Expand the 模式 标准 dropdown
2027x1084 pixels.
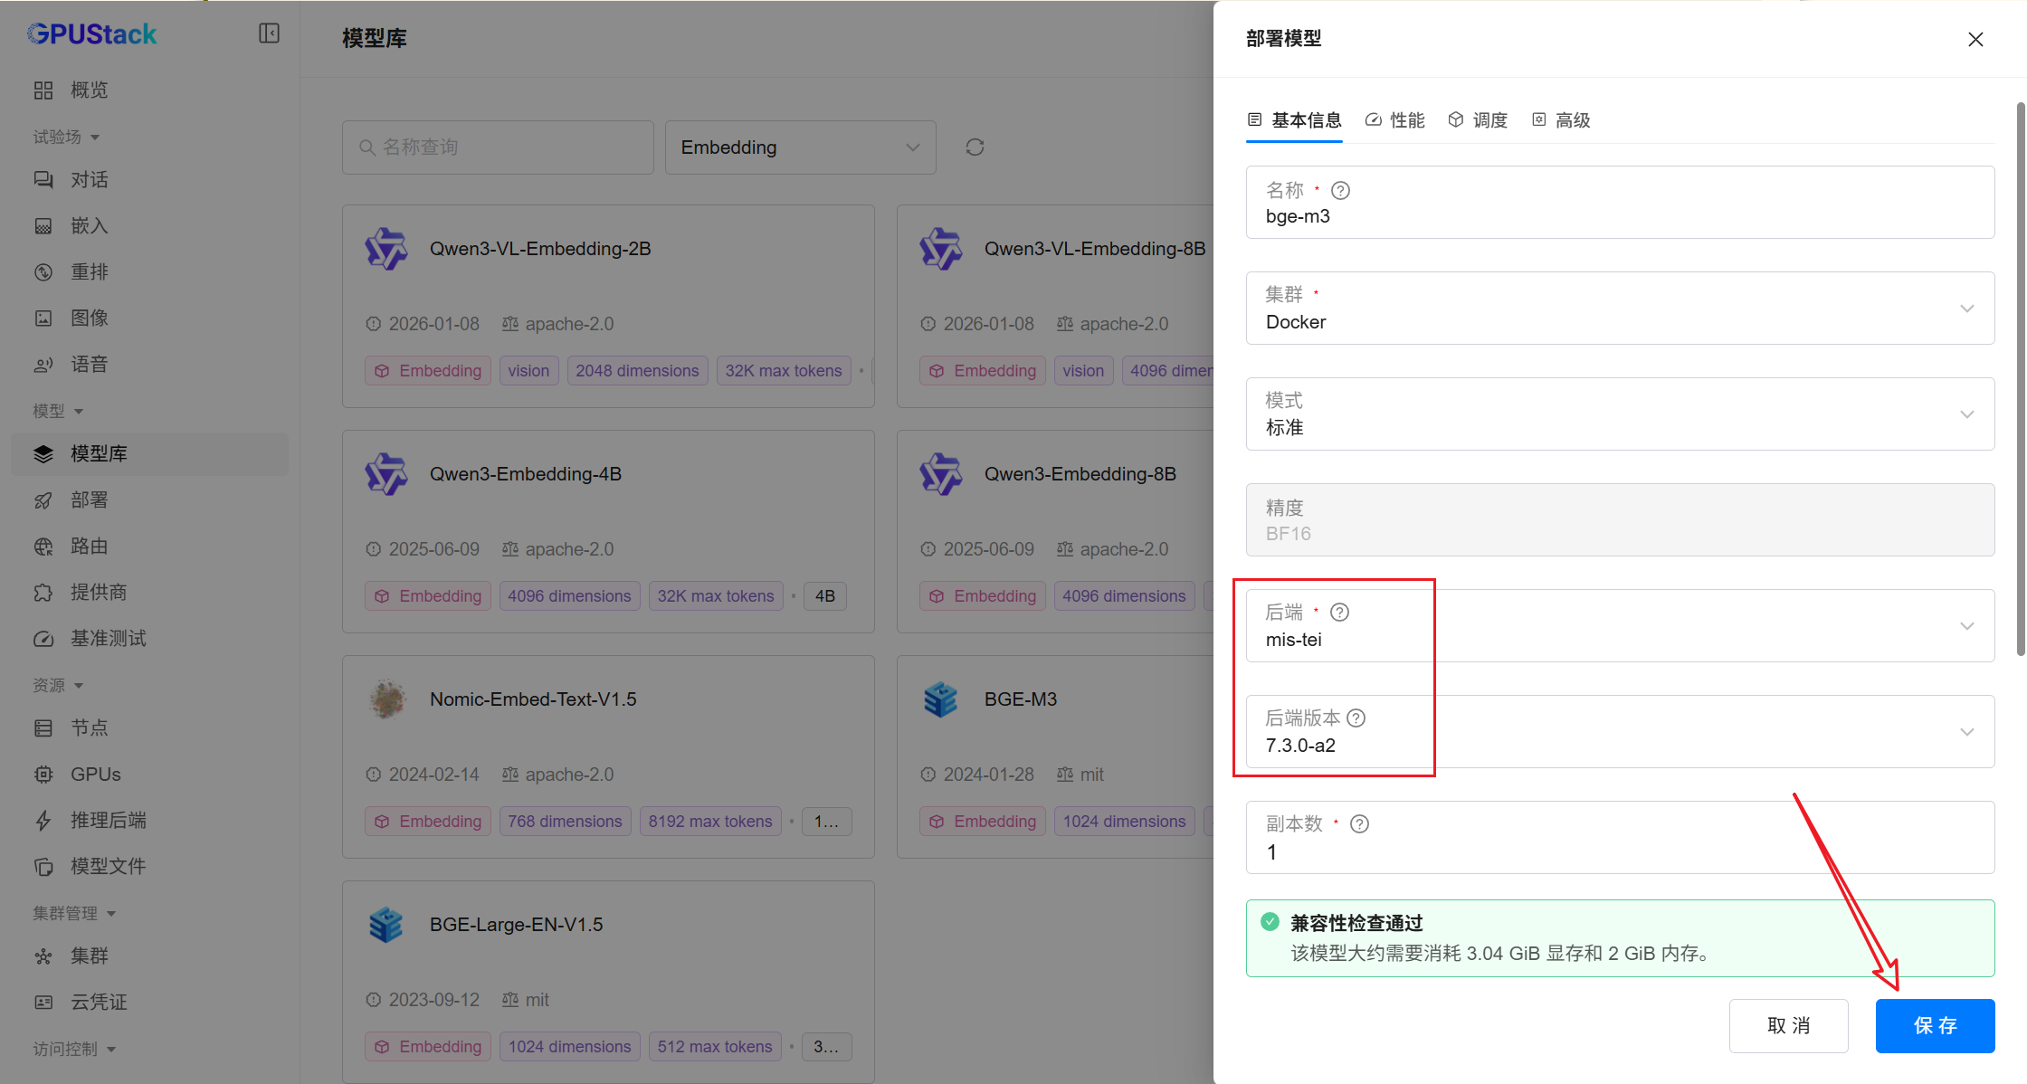pos(1620,414)
